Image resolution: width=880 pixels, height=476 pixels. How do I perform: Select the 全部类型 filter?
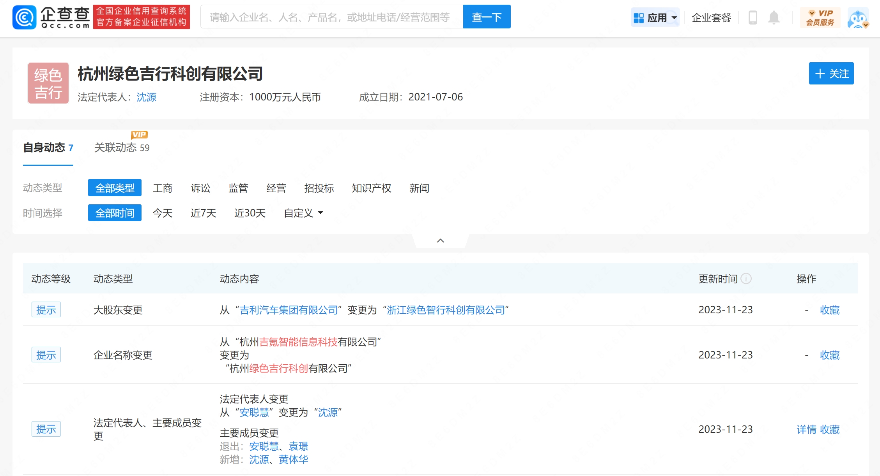pyautogui.click(x=115, y=188)
